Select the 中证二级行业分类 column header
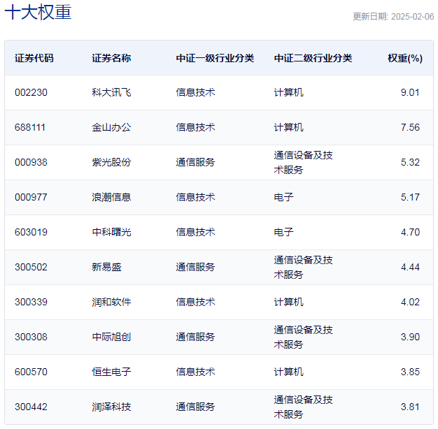The image size is (438, 429). click(313, 58)
